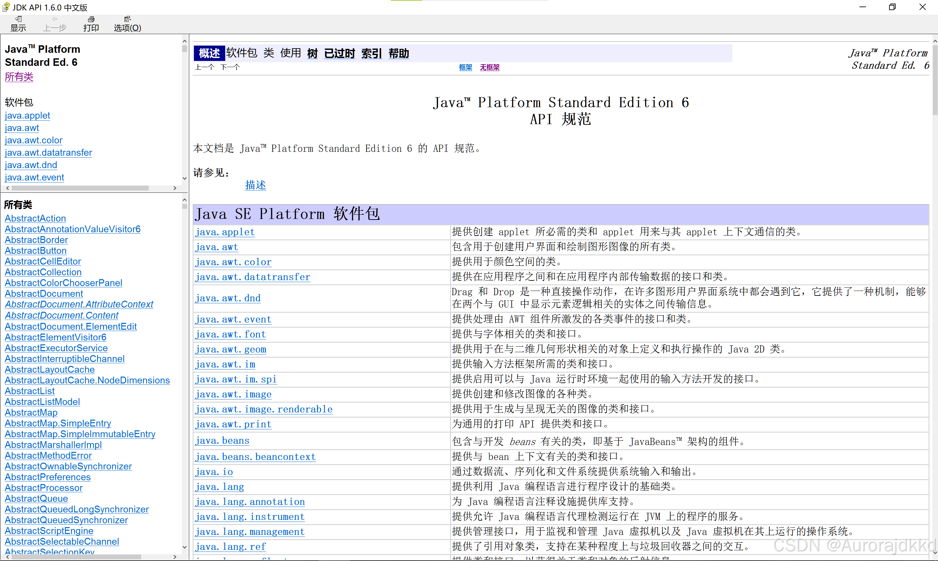Open the java.awt.dnd package link
Image resolution: width=938 pixels, height=561 pixels.
tap(31, 165)
